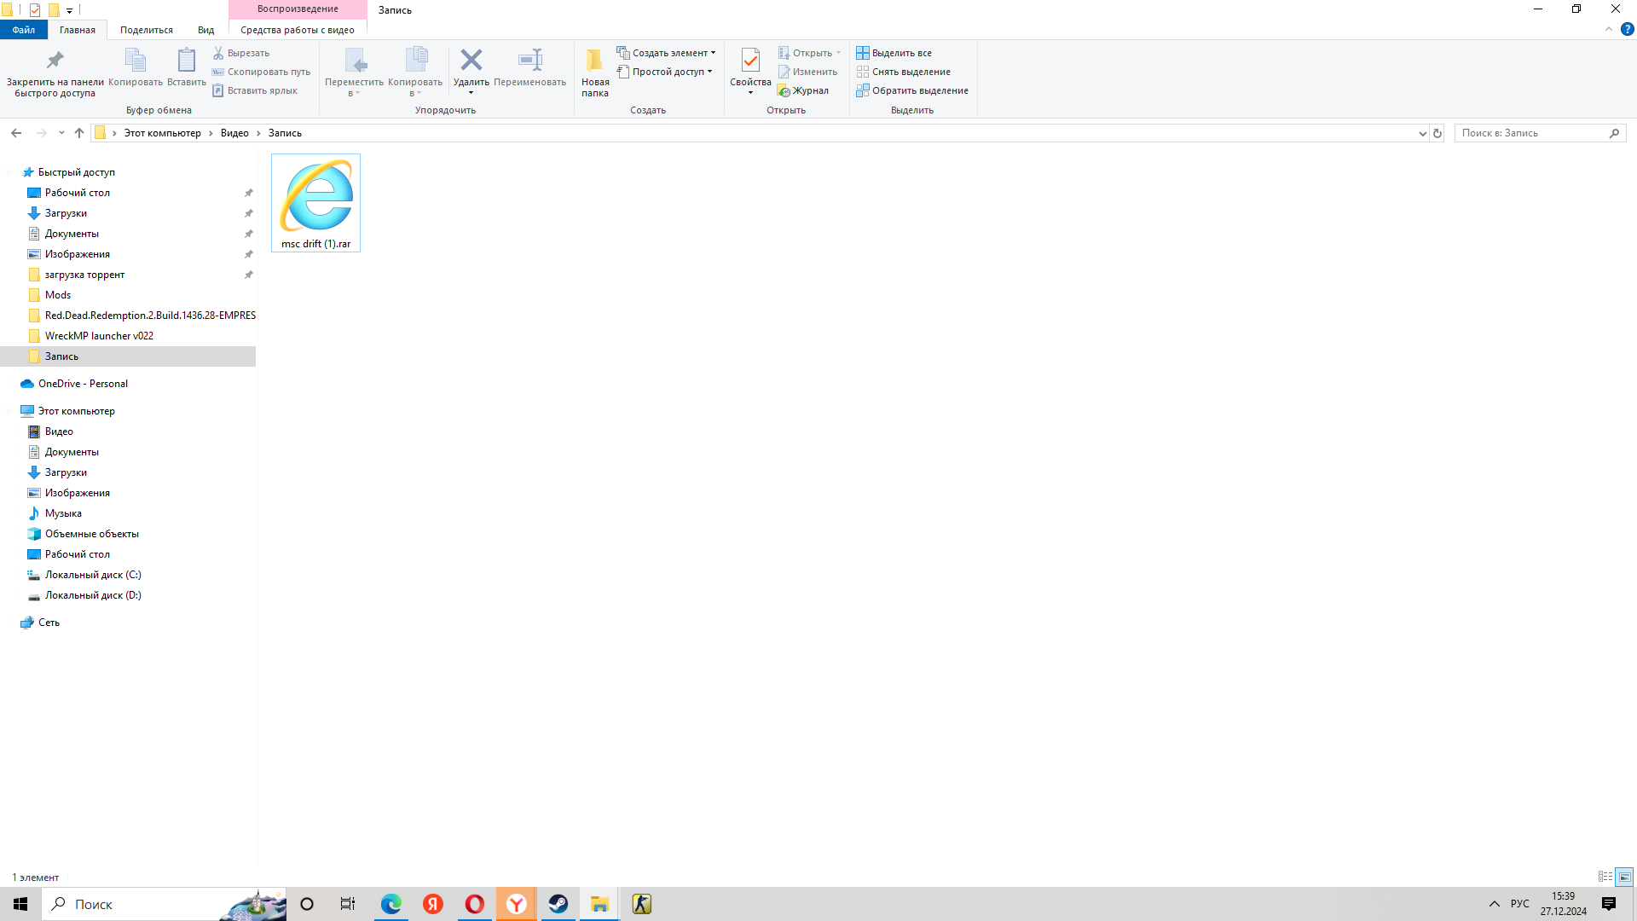Open Загрузки in Quick Access
Image resolution: width=1637 pixels, height=921 pixels.
66,213
